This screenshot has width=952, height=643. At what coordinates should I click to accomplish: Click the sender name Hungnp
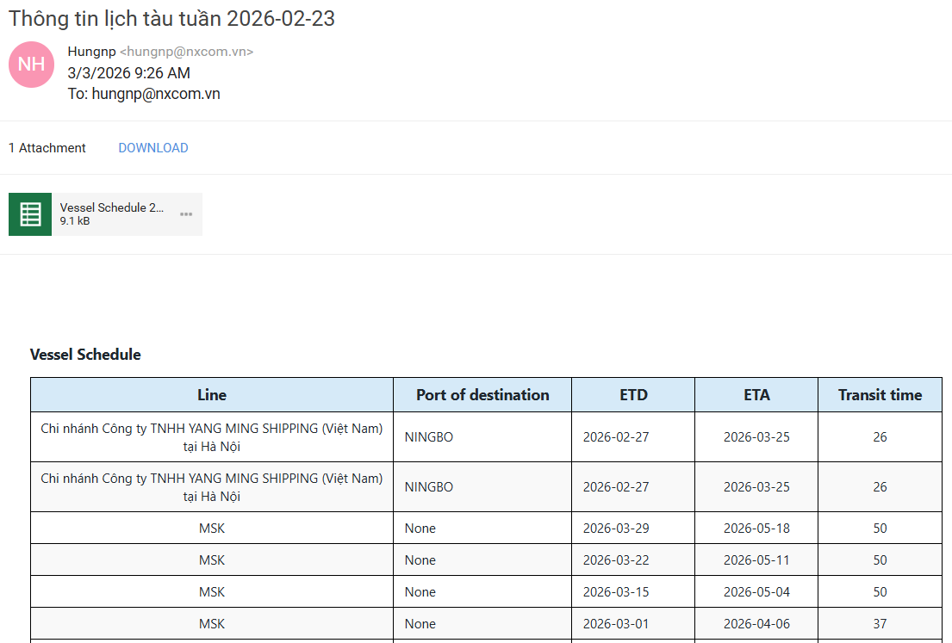click(x=91, y=52)
